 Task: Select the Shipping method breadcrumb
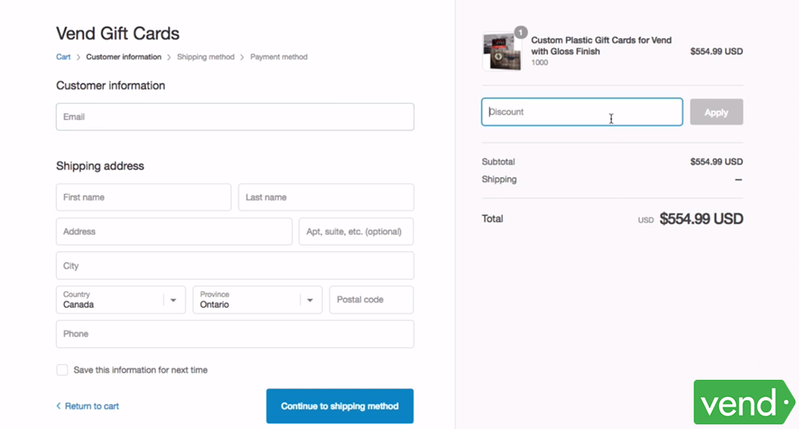pyautogui.click(x=205, y=57)
